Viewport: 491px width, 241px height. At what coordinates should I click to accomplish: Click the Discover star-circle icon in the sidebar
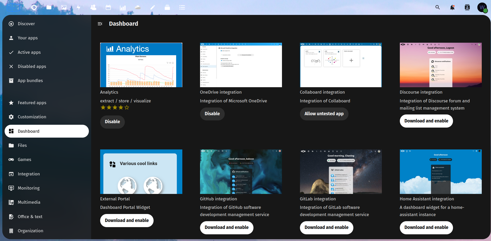(x=11, y=24)
